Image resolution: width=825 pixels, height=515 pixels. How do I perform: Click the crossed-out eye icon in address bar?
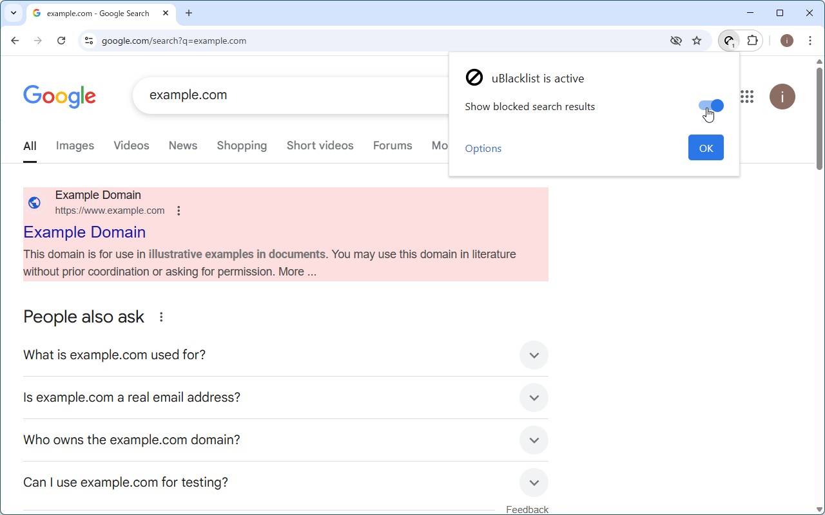click(675, 41)
